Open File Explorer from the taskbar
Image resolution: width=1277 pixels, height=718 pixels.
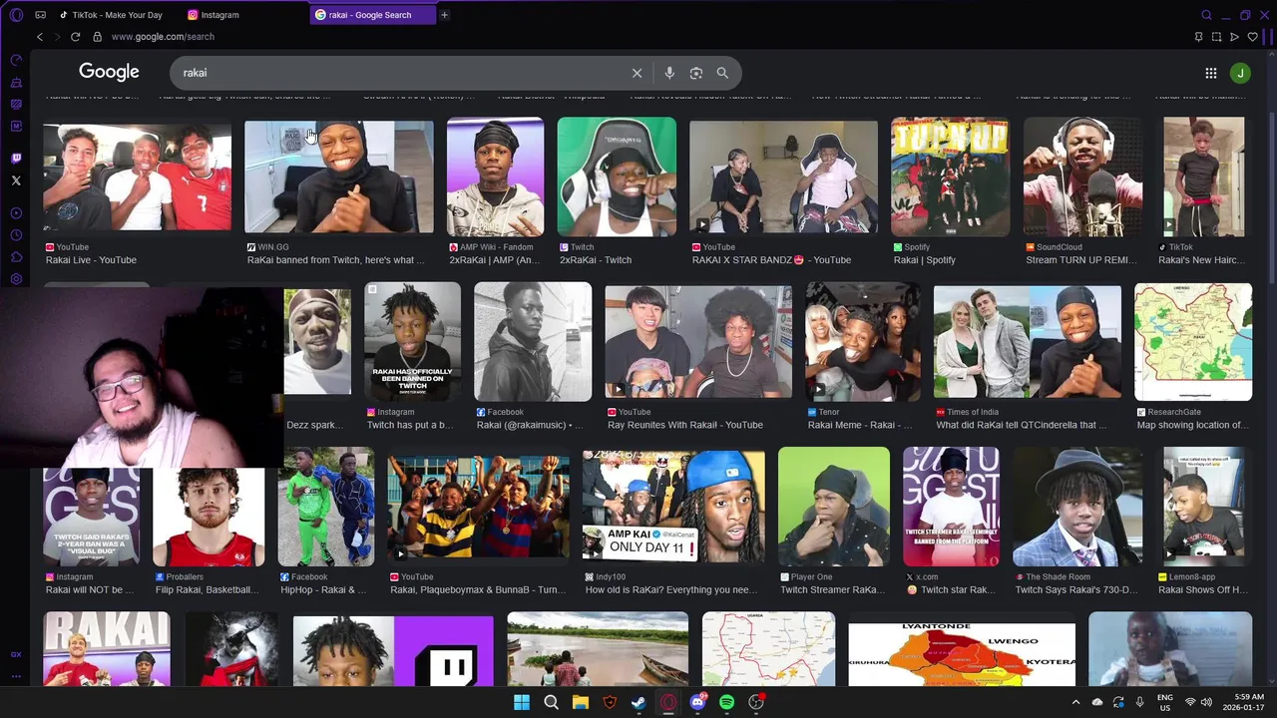580,702
